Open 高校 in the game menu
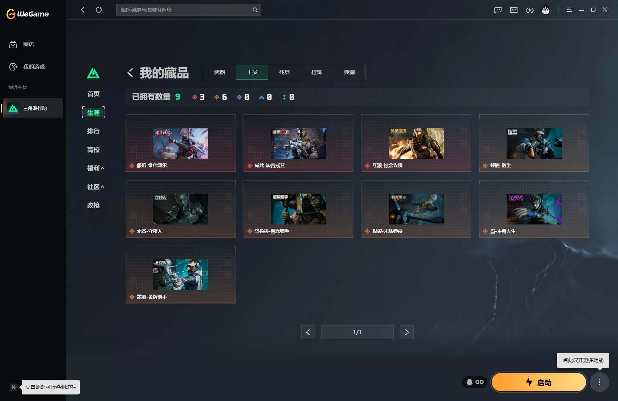Image resolution: width=618 pixels, height=401 pixels. click(93, 150)
